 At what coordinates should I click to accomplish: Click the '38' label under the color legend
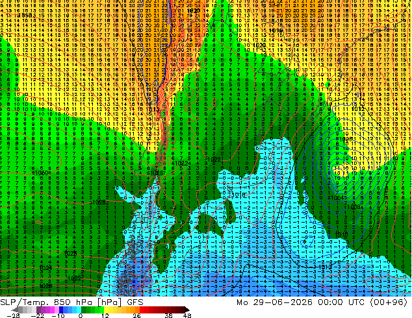[x=169, y=315]
